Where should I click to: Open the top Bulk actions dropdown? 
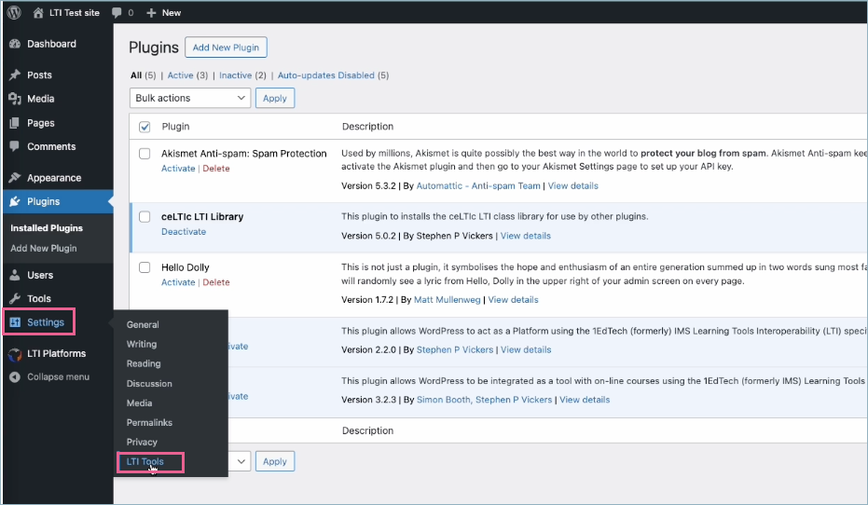point(190,98)
